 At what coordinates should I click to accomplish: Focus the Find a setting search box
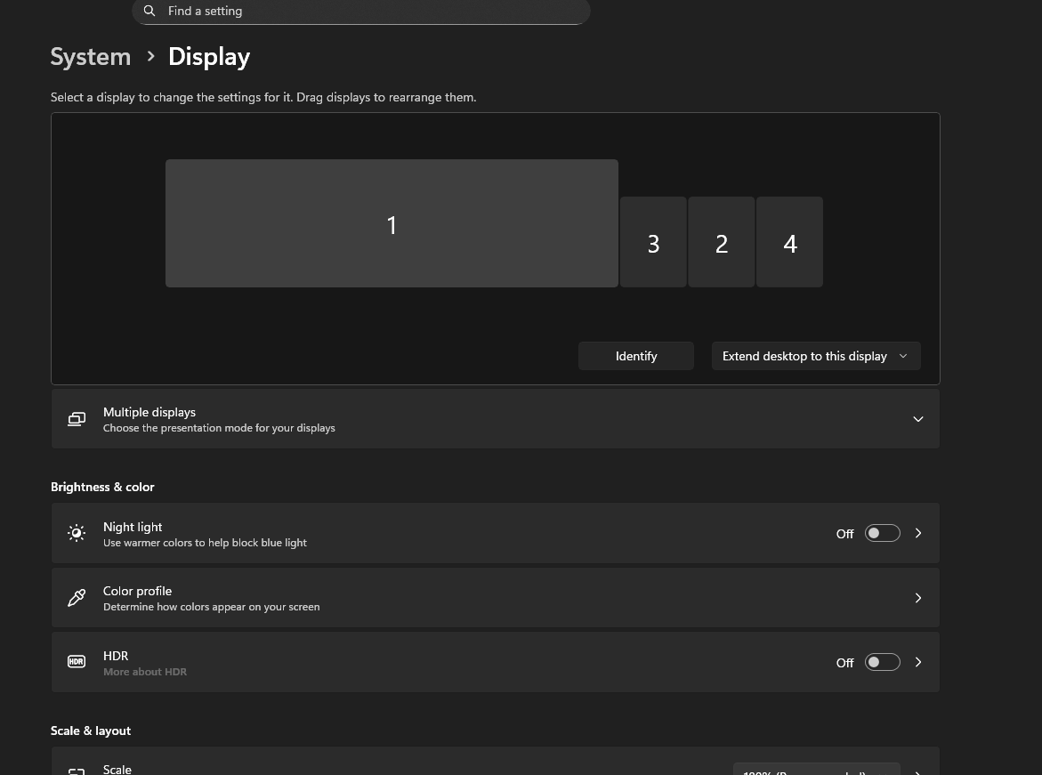[361, 12]
